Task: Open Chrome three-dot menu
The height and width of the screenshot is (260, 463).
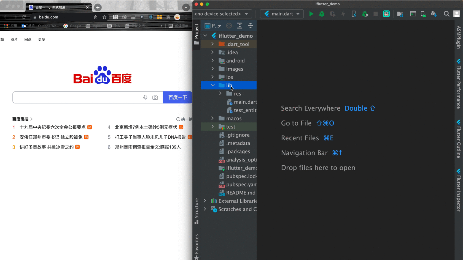Action: [x=186, y=17]
